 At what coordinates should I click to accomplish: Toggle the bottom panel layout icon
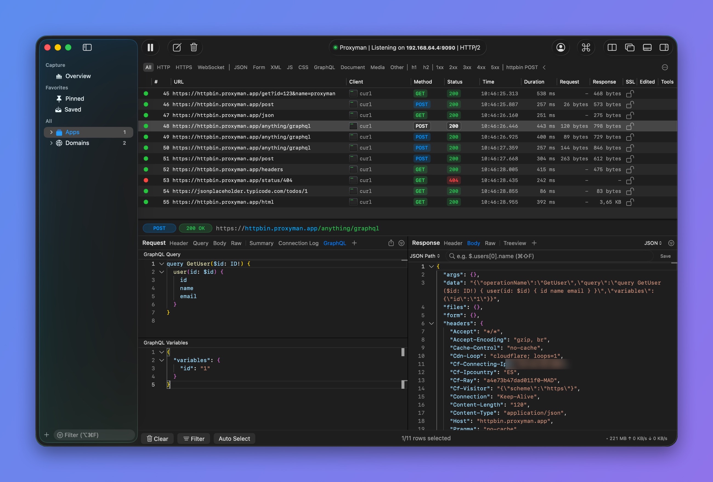tap(647, 47)
